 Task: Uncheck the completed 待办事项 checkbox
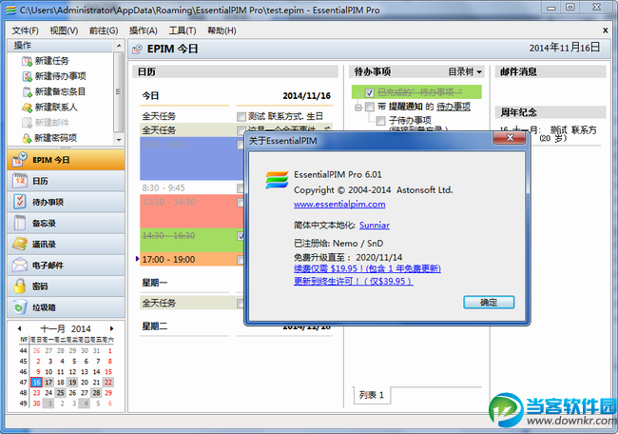(370, 92)
